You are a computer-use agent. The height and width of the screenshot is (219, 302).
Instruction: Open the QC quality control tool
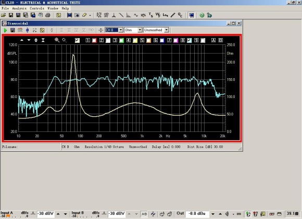180,15
